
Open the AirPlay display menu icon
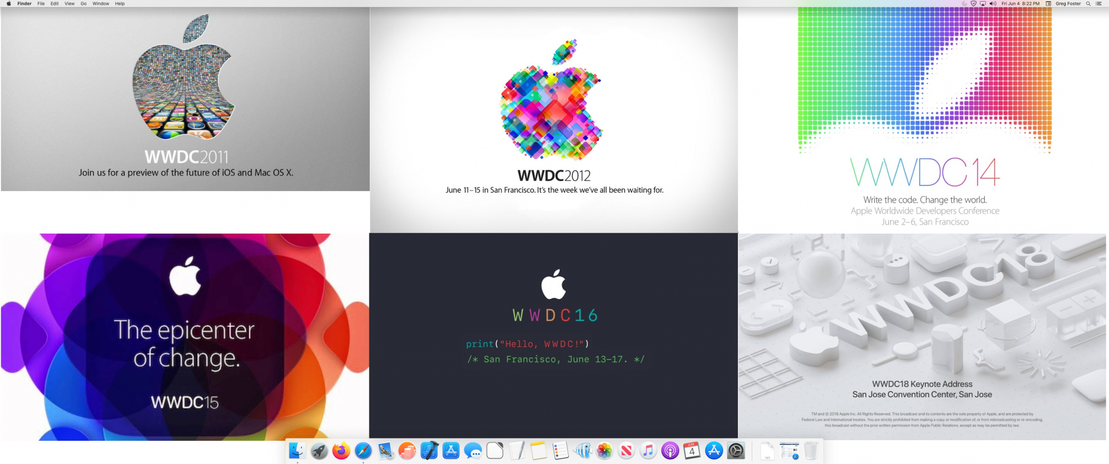(x=983, y=3)
